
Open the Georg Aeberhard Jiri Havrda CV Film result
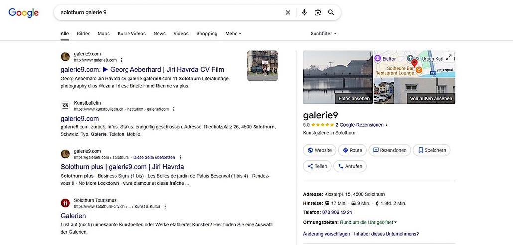(142, 69)
